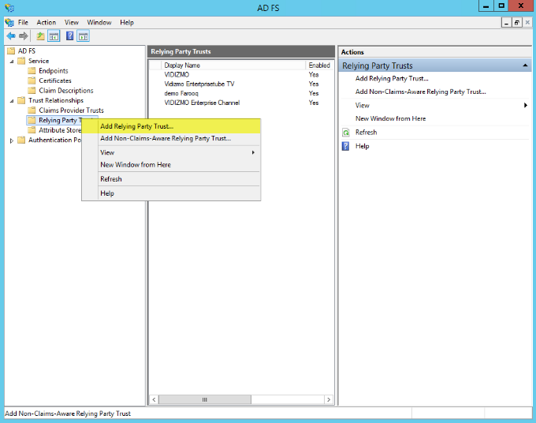Click the blue Help toolbar icon
Image resolution: width=536 pixels, height=423 pixels.
[70, 36]
